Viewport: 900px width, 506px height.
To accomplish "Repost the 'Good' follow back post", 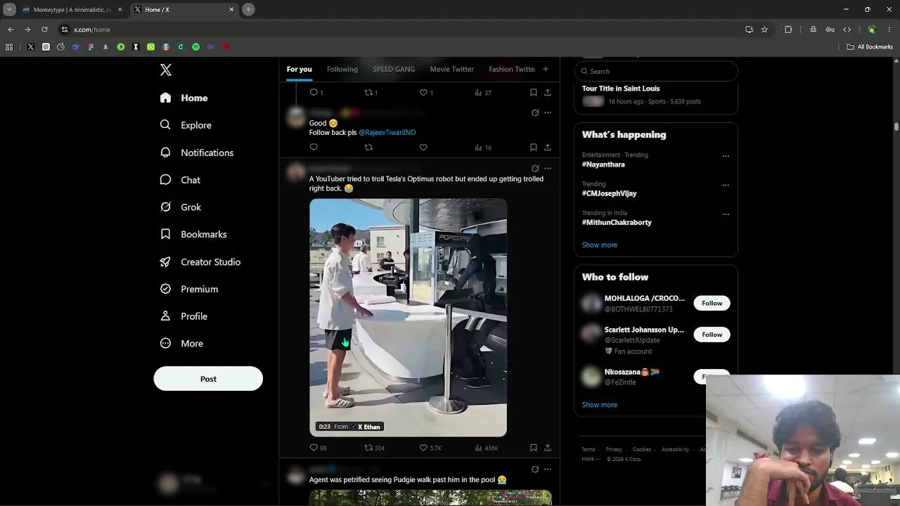I will pyautogui.click(x=368, y=148).
